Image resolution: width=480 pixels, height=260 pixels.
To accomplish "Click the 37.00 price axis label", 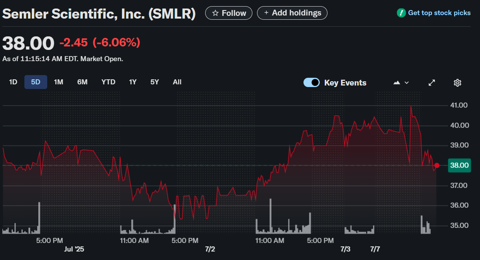I will (459, 186).
